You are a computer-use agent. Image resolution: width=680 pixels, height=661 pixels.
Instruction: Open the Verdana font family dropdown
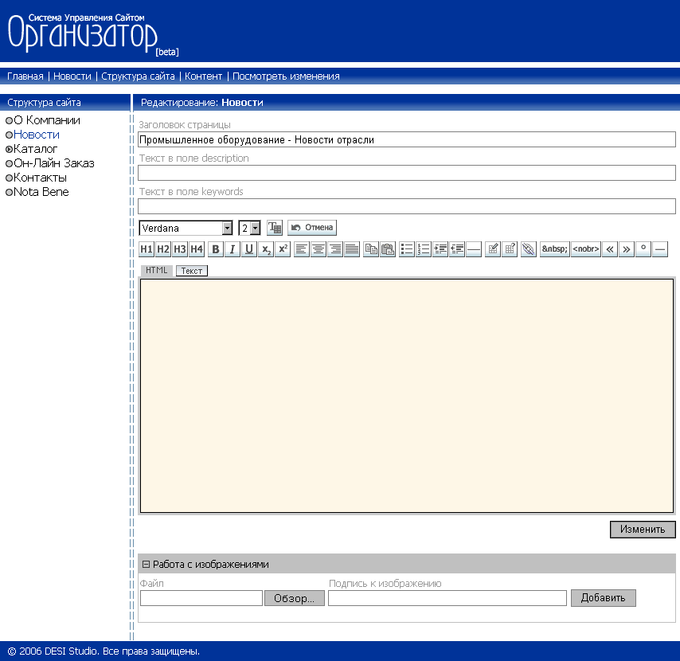click(225, 227)
